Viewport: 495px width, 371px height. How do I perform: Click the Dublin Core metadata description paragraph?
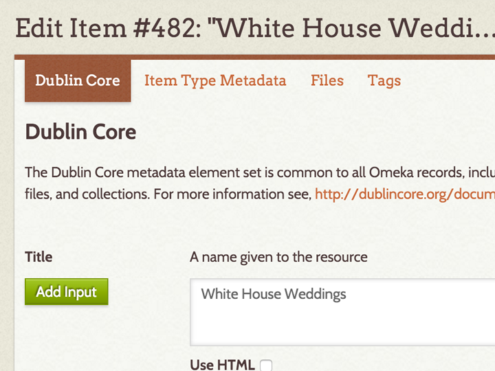pos(260,183)
